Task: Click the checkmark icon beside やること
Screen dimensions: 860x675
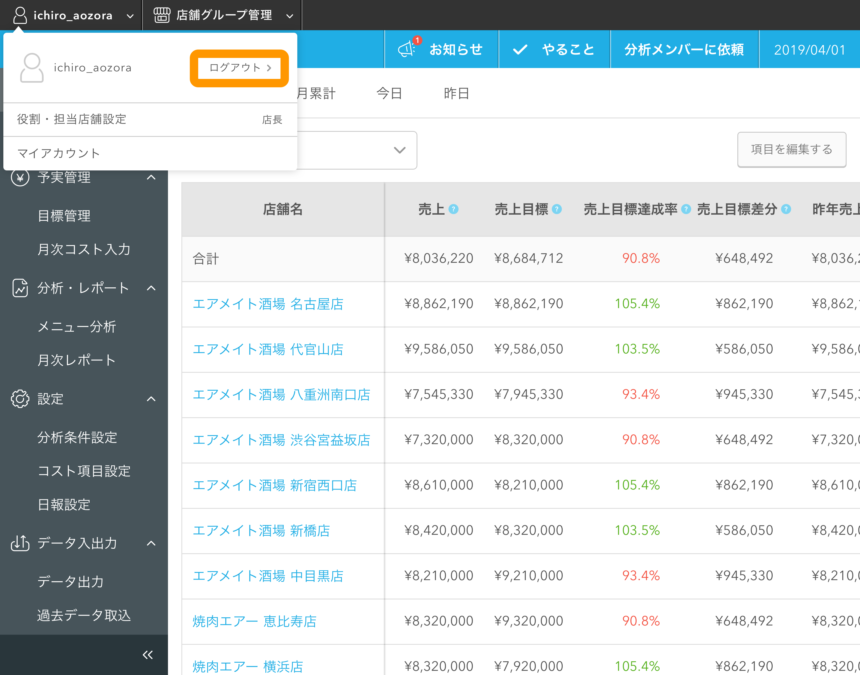Action: coord(520,50)
